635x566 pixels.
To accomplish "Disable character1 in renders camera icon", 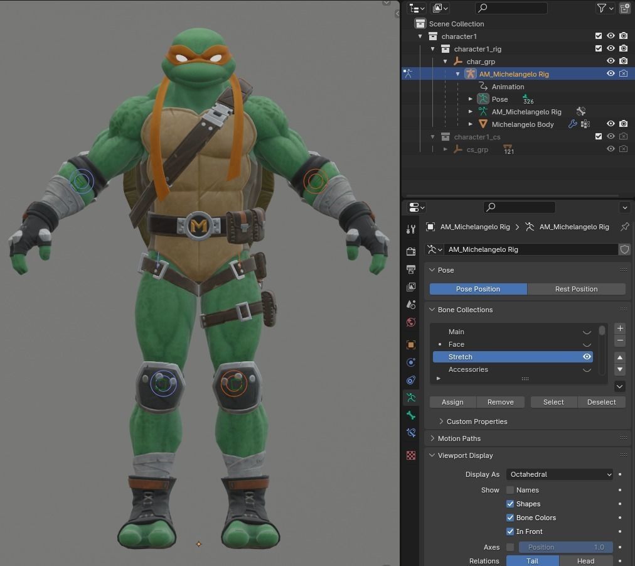I will 624,36.
